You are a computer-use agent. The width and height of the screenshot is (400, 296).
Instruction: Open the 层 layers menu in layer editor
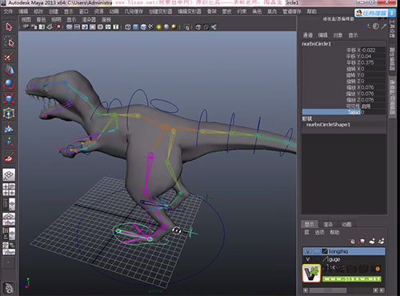click(306, 232)
